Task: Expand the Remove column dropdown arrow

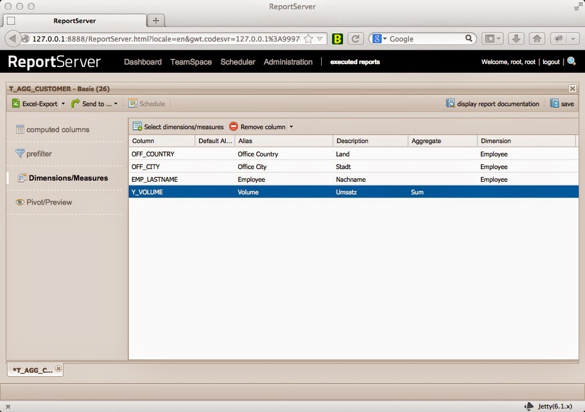Action: (292, 127)
